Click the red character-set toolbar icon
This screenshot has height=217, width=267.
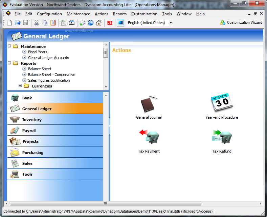(x=110, y=23)
